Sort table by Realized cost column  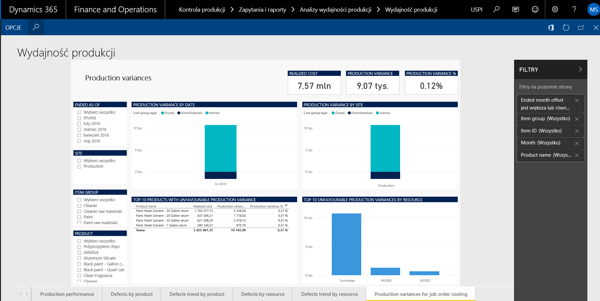(x=202, y=206)
